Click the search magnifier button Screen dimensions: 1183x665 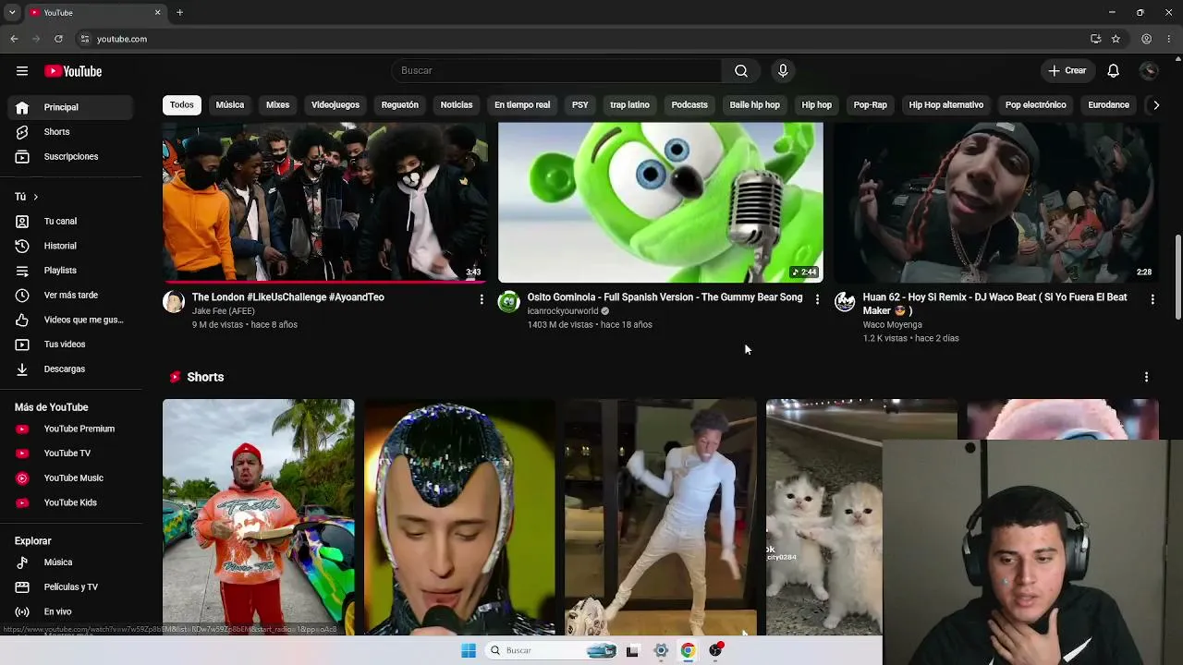(x=741, y=71)
